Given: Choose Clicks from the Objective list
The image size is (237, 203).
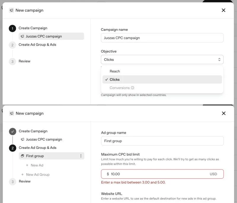Looking at the screenshot, I should pyautogui.click(x=162, y=79).
